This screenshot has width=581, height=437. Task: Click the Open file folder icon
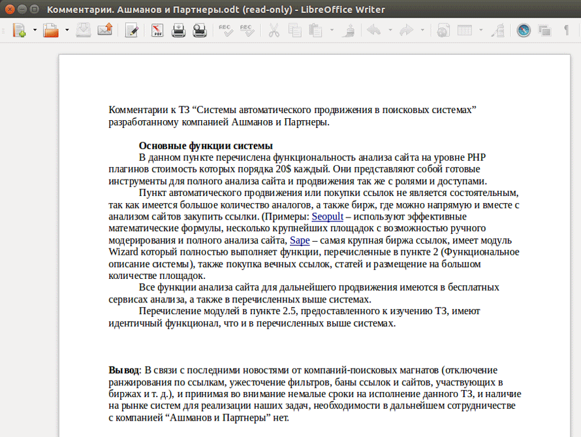pyautogui.click(x=51, y=30)
